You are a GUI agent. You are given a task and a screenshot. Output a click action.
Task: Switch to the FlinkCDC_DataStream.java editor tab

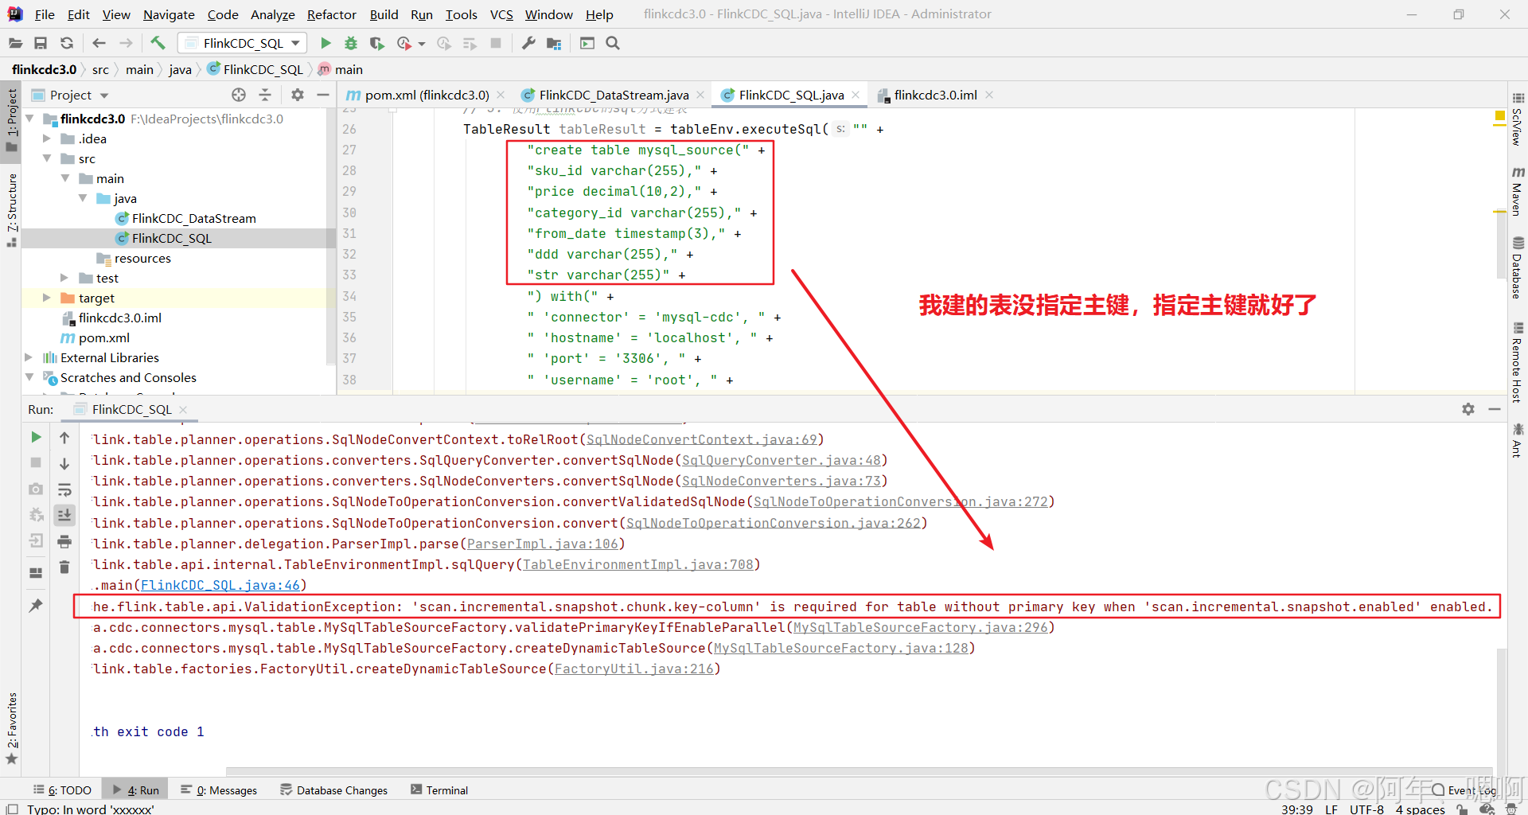(614, 95)
